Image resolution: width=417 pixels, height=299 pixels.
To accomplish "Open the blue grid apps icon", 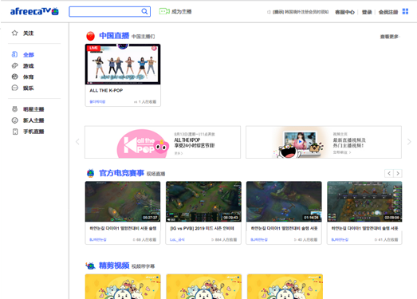I will point(405,11).
